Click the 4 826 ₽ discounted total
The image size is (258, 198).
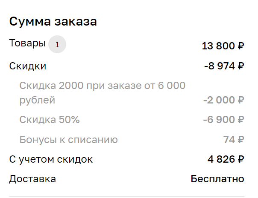(x=226, y=159)
